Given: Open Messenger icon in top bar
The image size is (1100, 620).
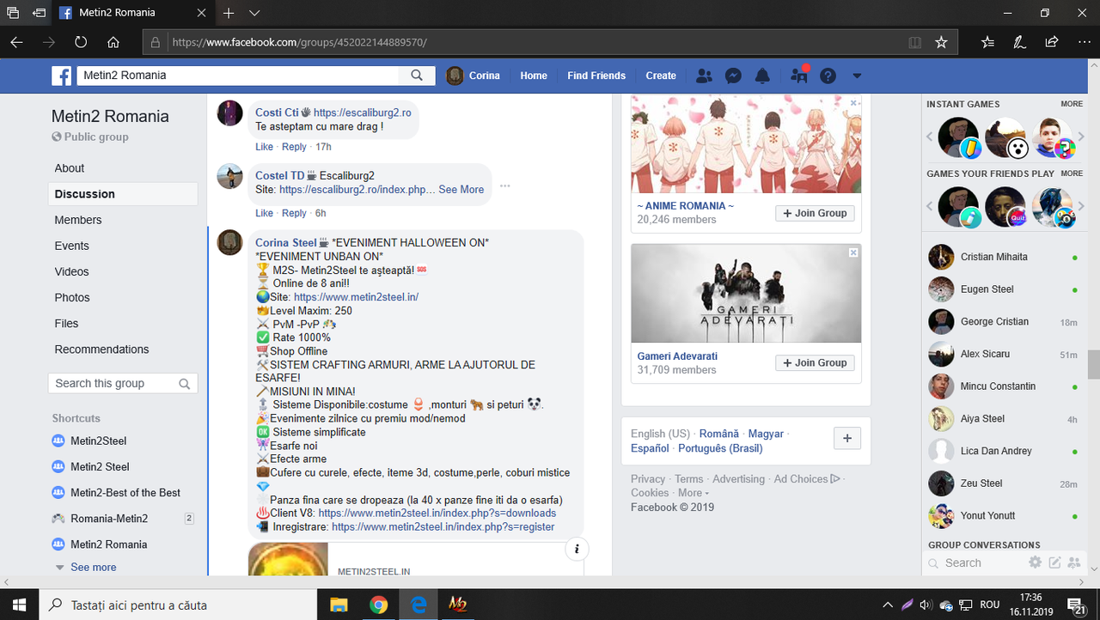Looking at the screenshot, I should (733, 76).
